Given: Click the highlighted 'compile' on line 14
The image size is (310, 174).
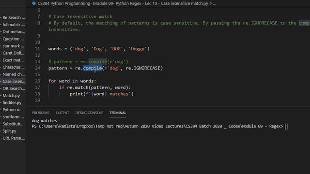Looking at the screenshot, I should tap(93, 68).
